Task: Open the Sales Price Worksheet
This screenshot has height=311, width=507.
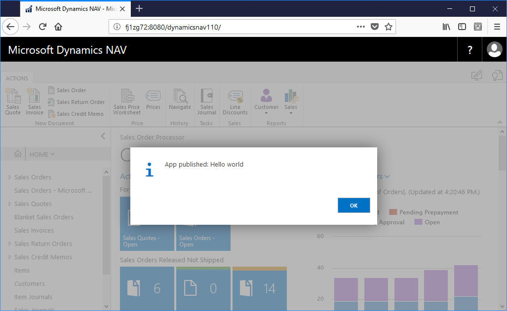Action: click(127, 102)
